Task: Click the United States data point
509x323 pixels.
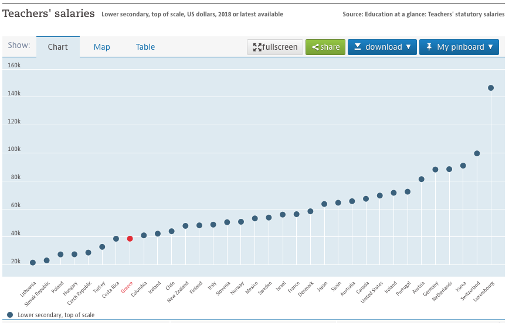Action: (x=380, y=195)
